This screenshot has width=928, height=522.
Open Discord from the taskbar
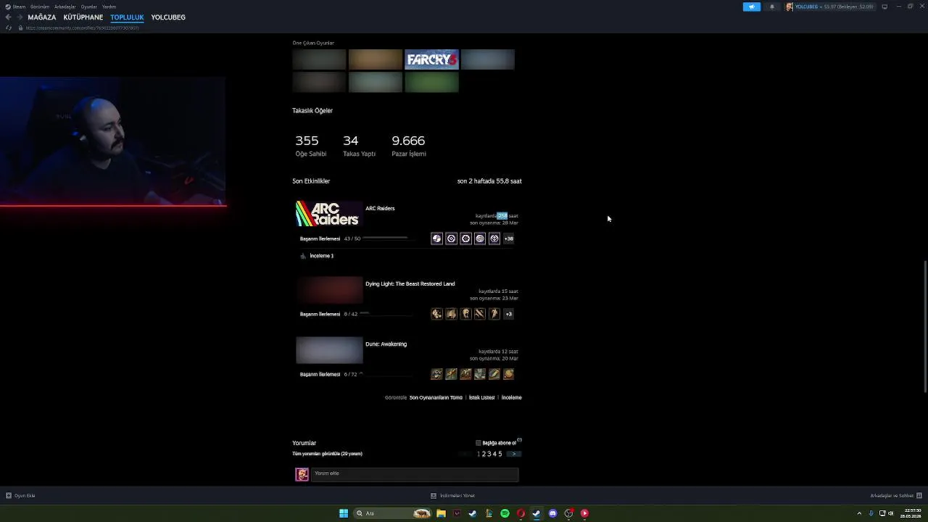tap(552, 513)
